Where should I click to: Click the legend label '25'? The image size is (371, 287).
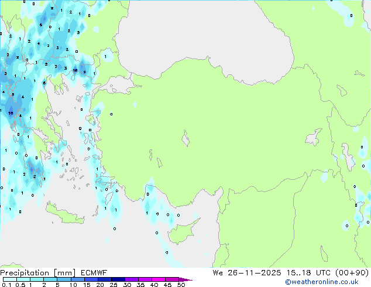pos(114,285)
